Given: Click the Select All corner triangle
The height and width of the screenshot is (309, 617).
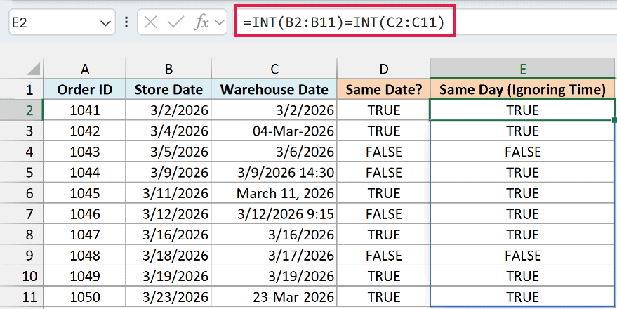Looking at the screenshot, I should (x=33, y=69).
